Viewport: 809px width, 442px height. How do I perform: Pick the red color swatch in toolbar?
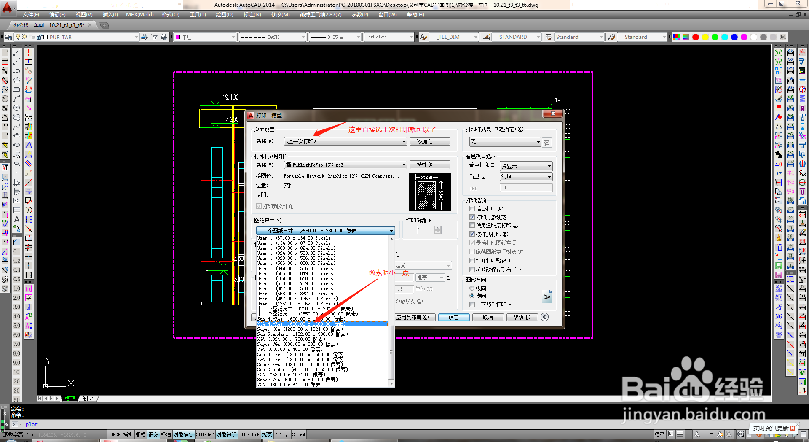[x=696, y=37]
